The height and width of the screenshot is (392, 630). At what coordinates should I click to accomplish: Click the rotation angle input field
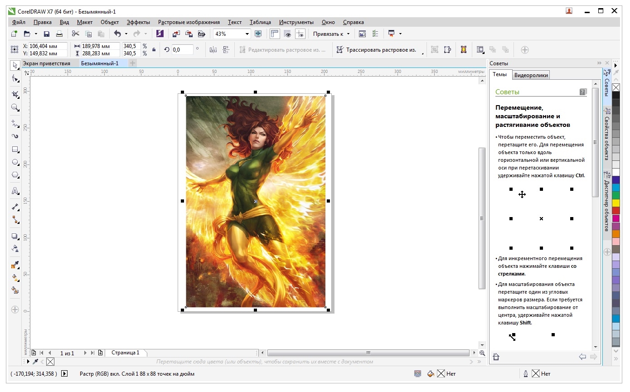182,49
